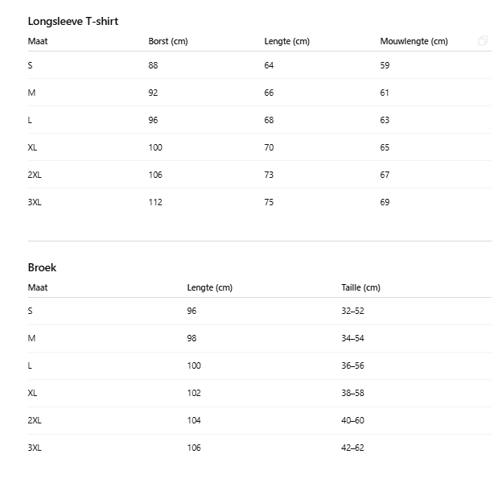This screenshot has width=498, height=483.
Task: Click the Maat header in Broek table
Action: (x=38, y=288)
